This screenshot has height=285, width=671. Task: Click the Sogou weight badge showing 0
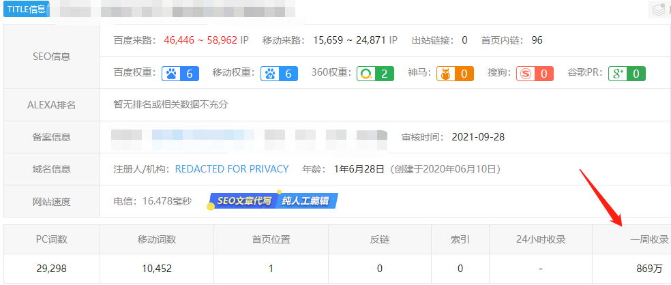[x=535, y=74]
